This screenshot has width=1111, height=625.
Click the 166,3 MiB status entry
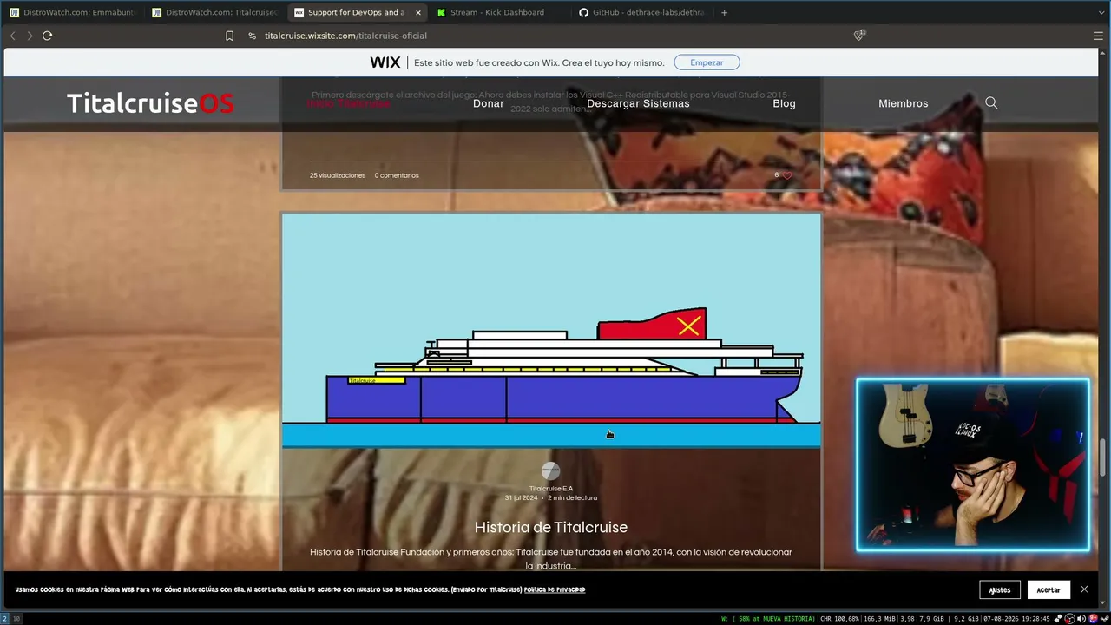tap(880, 619)
